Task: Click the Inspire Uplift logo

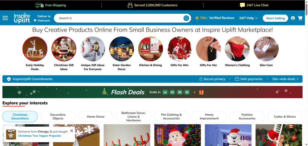Action: click(22, 18)
